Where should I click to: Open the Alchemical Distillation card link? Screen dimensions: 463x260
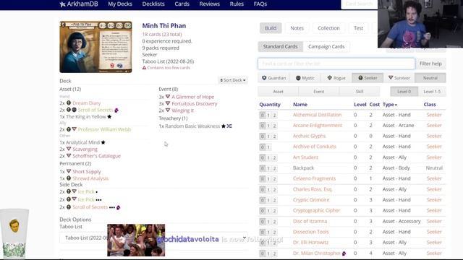[x=317, y=115]
